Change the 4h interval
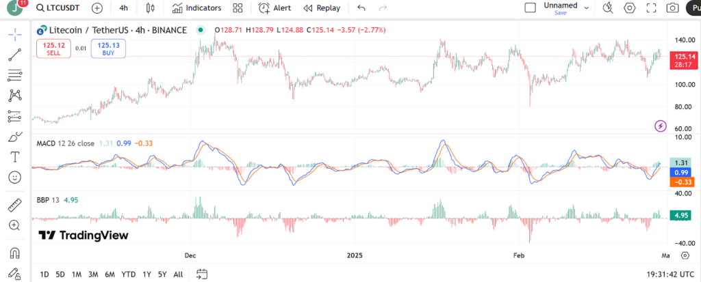The image size is (701, 282). (x=124, y=8)
